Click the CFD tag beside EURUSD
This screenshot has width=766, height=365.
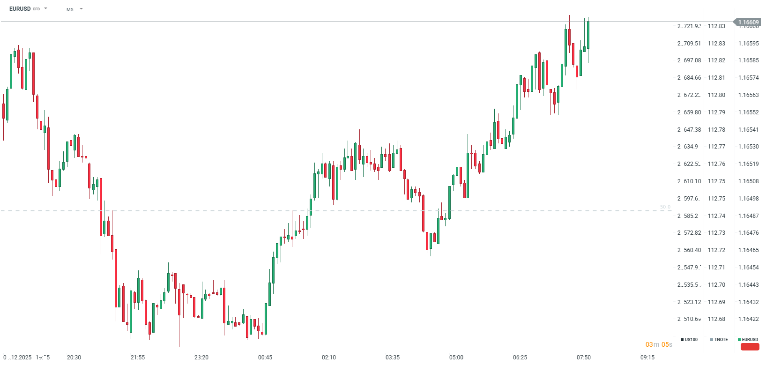pyautogui.click(x=36, y=9)
